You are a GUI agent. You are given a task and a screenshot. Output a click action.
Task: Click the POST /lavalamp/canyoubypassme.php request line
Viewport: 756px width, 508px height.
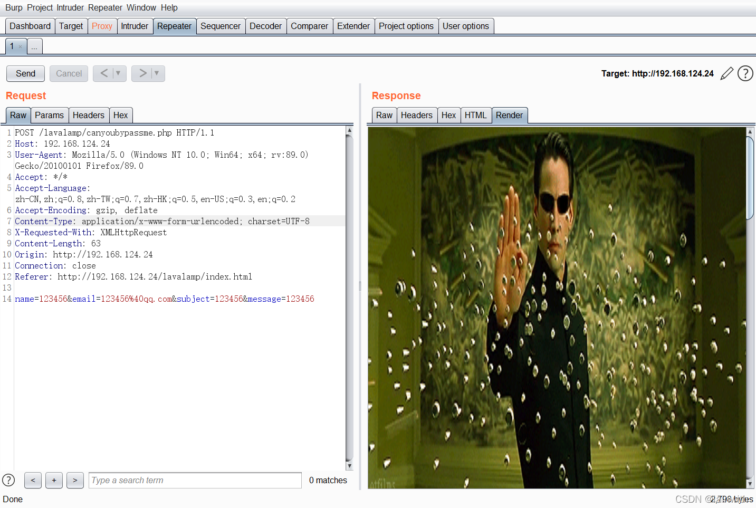pos(114,132)
